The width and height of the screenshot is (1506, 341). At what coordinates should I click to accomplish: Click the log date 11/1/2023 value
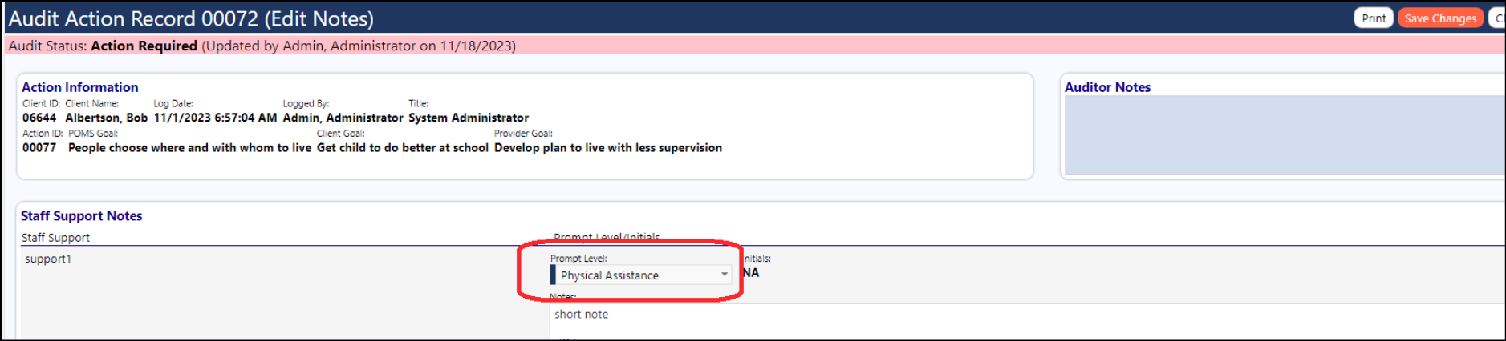[x=215, y=118]
